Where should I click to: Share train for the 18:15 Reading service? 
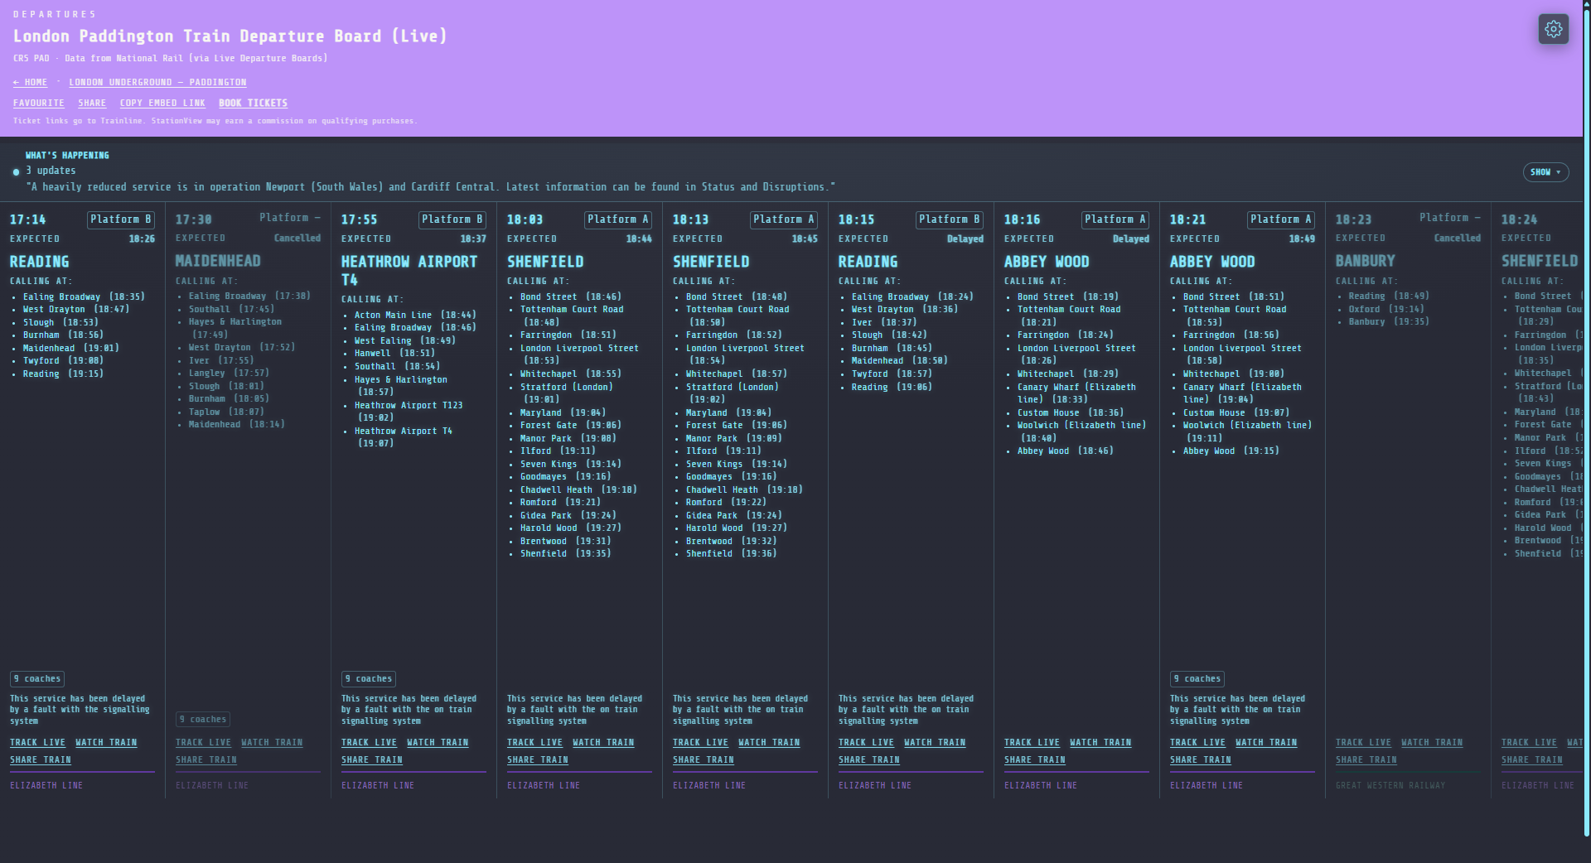869,759
